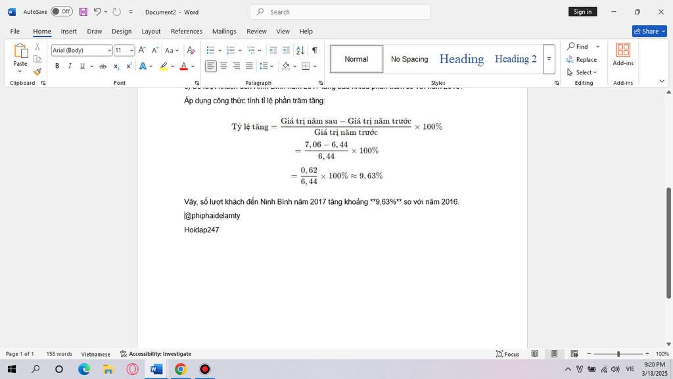Apply strikethrough formatting

click(103, 66)
